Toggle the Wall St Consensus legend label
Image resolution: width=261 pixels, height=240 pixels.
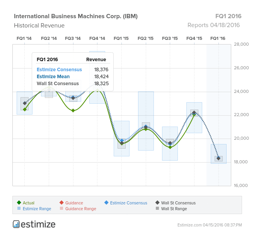point(178,203)
